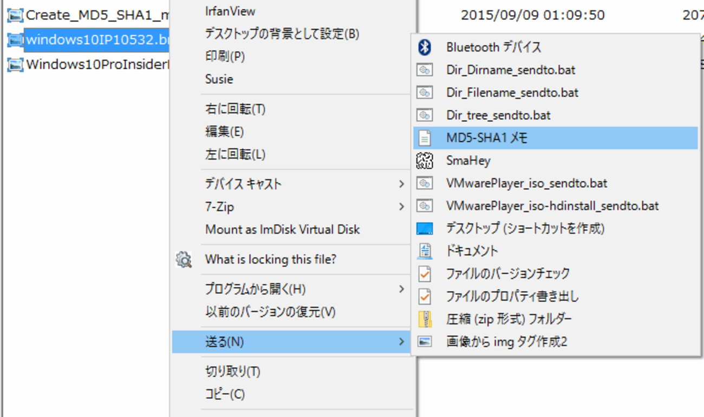Click the blue デスクトップ shortcut icon
This screenshot has width=704, height=417.
click(x=425, y=229)
